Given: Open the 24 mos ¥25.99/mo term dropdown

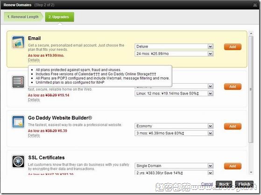Looking at the screenshot, I should [174, 54].
